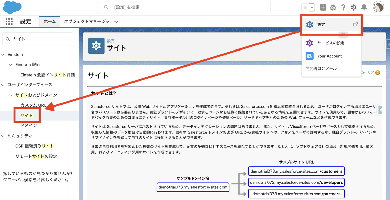The width and height of the screenshot is (390, 200).
Task: Open the user profile avatar
Action: click(378, 7)
